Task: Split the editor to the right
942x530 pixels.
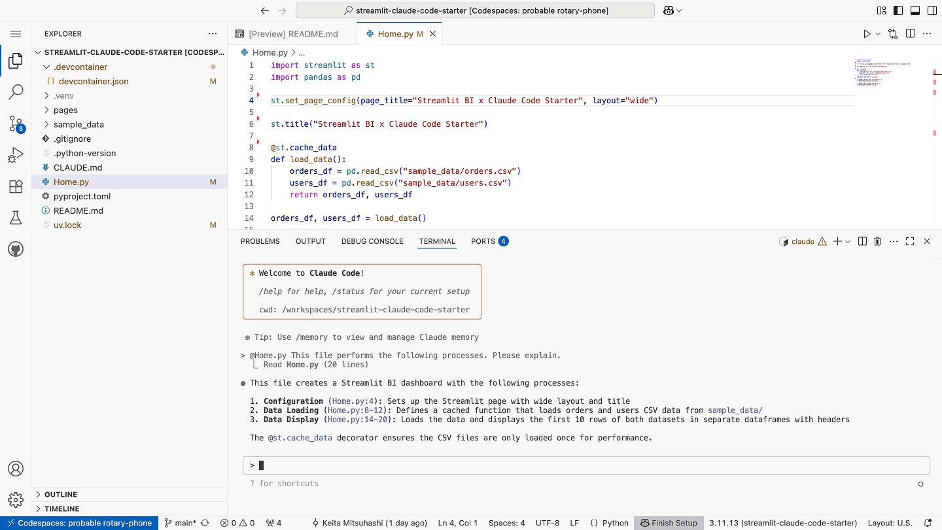Action: (910, 34)
